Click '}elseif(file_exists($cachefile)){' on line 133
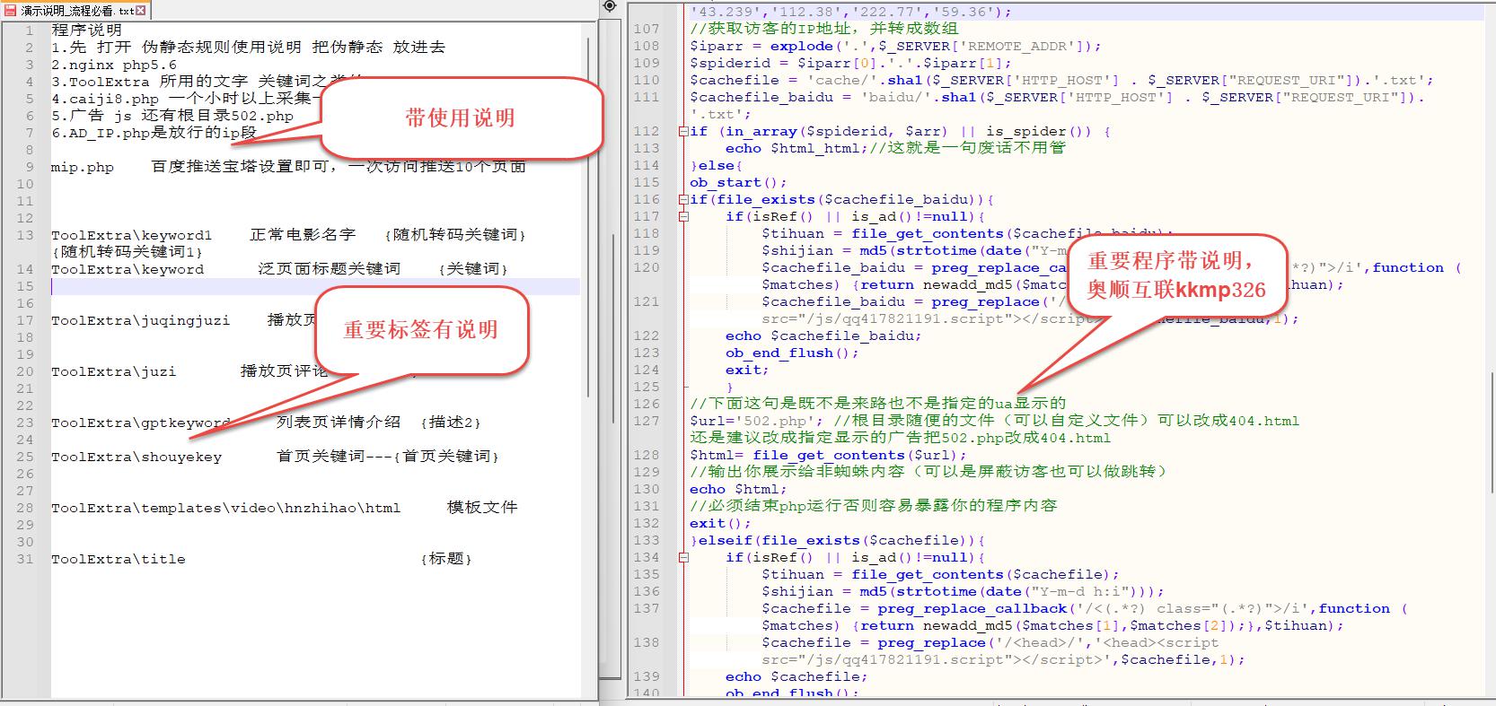1496x706 pixels. pos(838,540)
